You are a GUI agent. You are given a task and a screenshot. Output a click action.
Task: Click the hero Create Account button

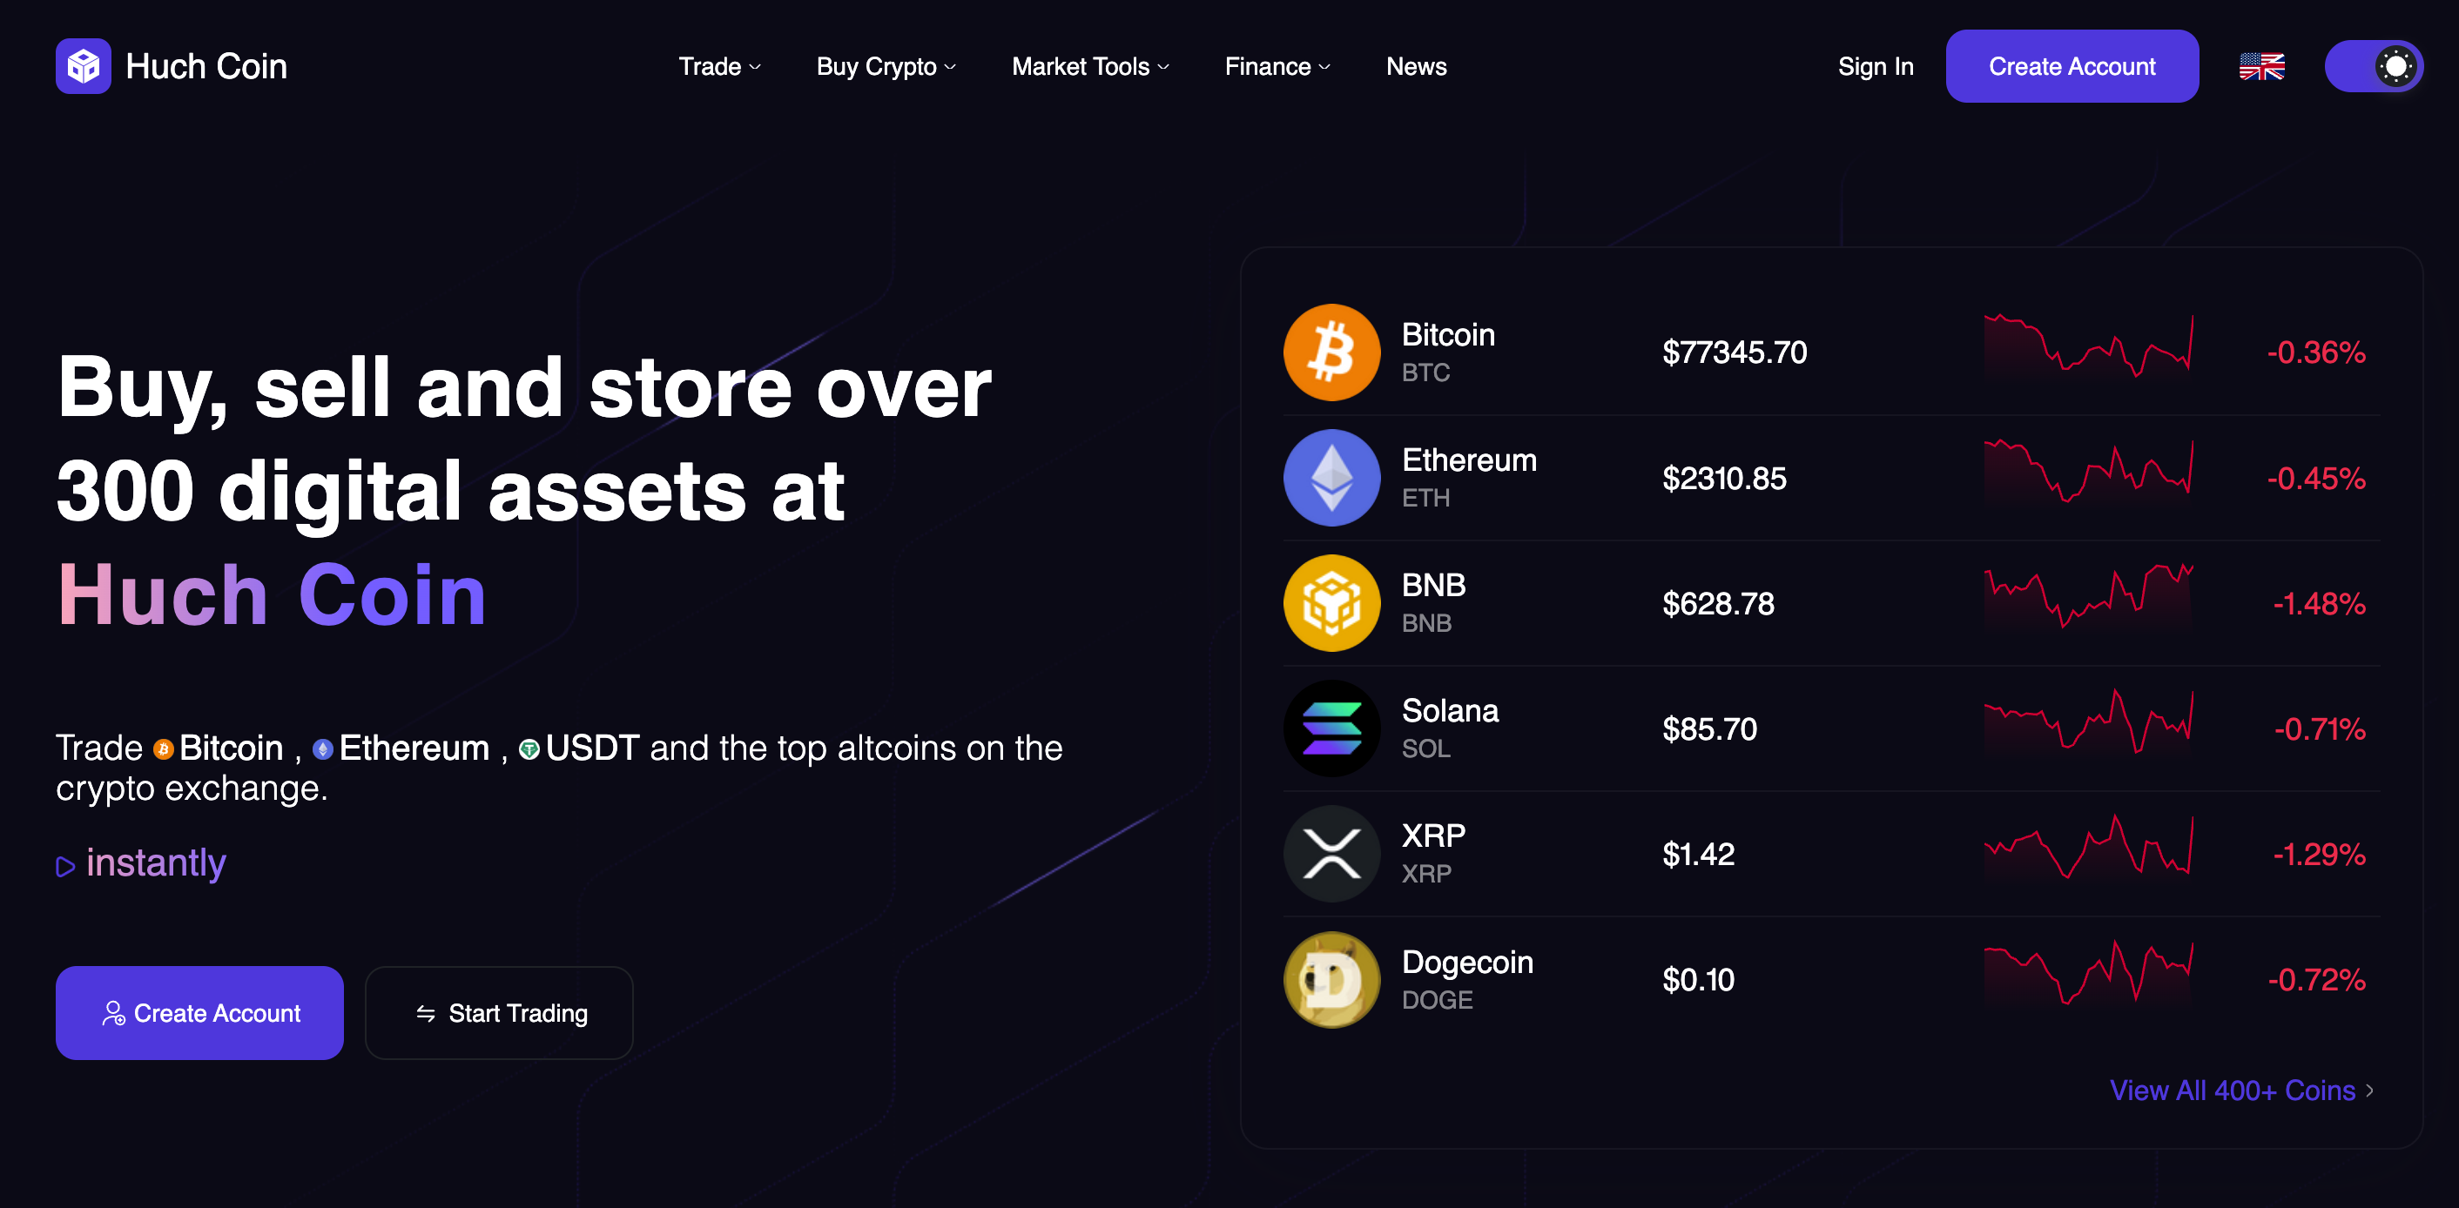pyautogui.click(x=199, y=1012)
